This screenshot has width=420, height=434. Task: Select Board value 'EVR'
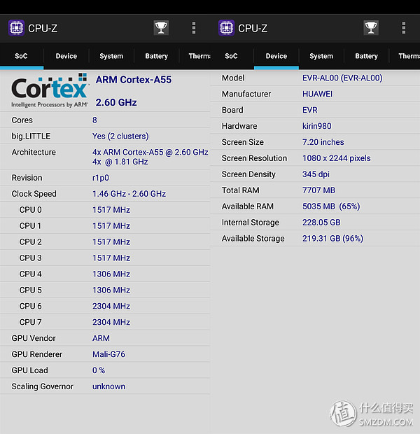coord(310,110)
